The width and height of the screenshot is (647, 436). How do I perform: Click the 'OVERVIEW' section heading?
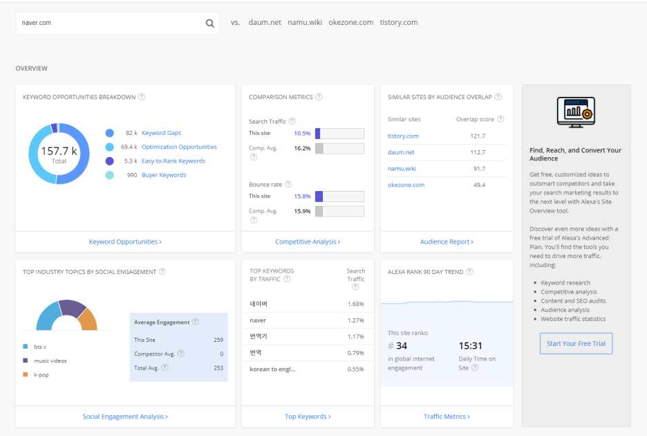[x=31, y=69]
